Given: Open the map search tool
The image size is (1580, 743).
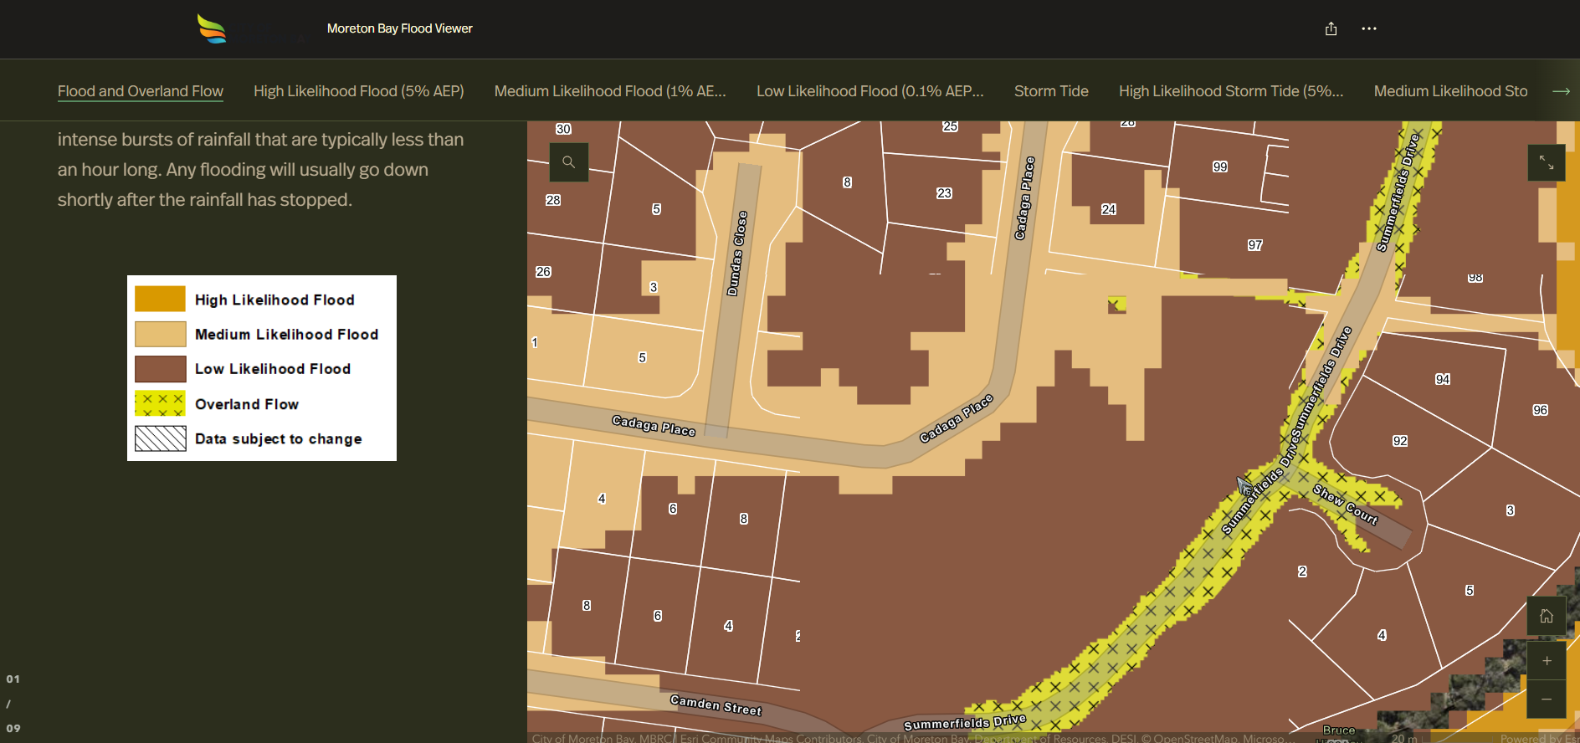Looking at the screenshot, I should pos(569,162).
